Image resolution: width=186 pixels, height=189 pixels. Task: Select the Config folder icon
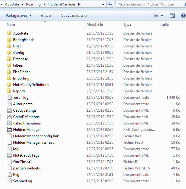pos(9,52)
